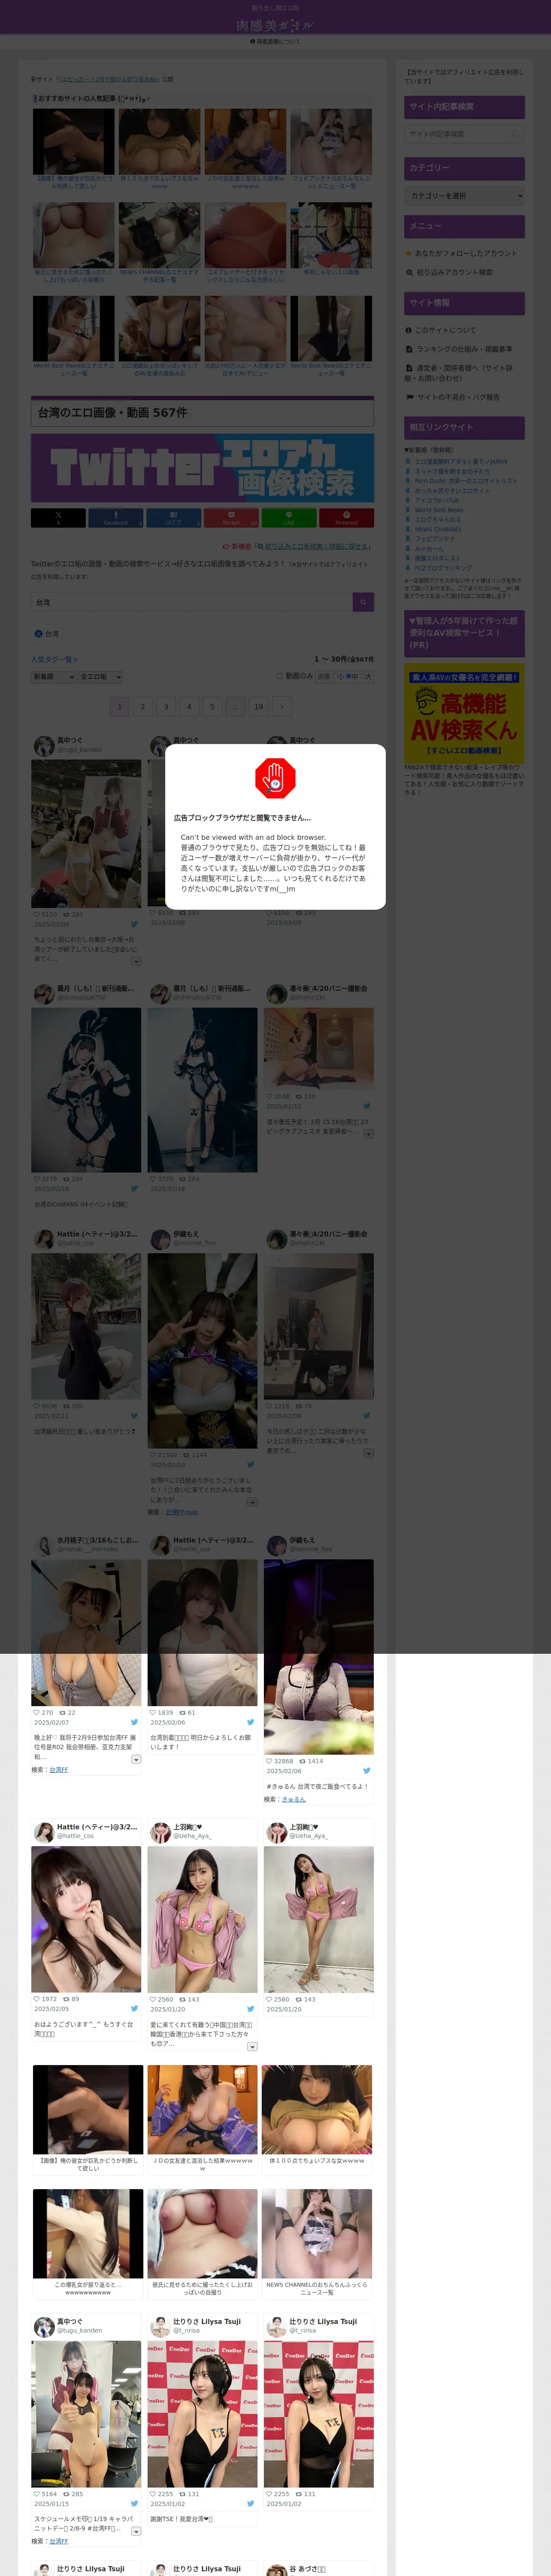Remove the 台湾 tag via its x icon

[x=38, y=634]
